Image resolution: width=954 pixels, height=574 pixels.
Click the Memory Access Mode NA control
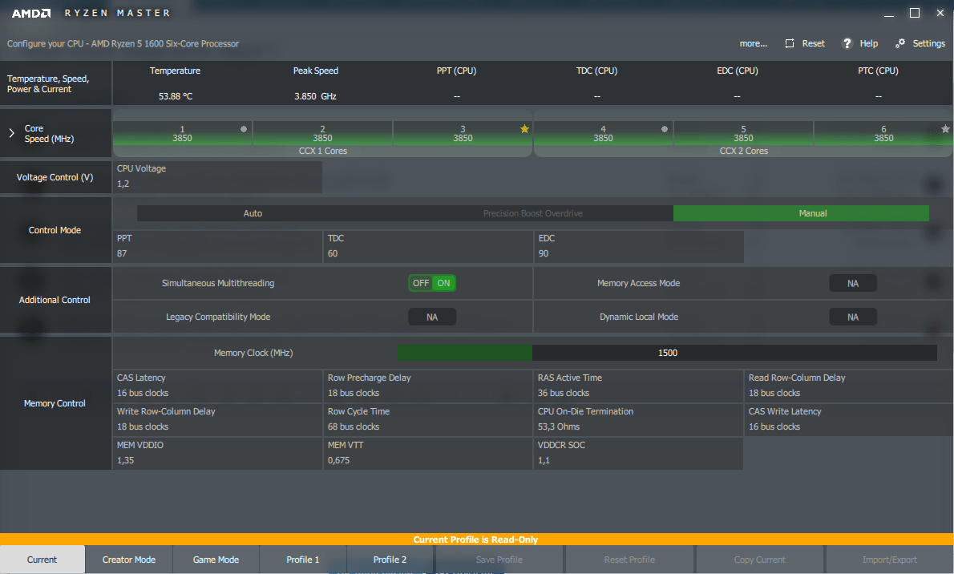pos(853,283)
